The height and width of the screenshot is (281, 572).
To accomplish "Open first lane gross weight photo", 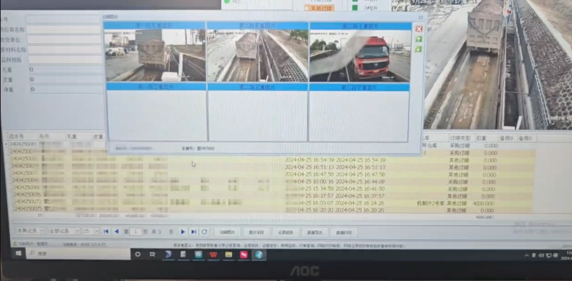I will 154,55.
